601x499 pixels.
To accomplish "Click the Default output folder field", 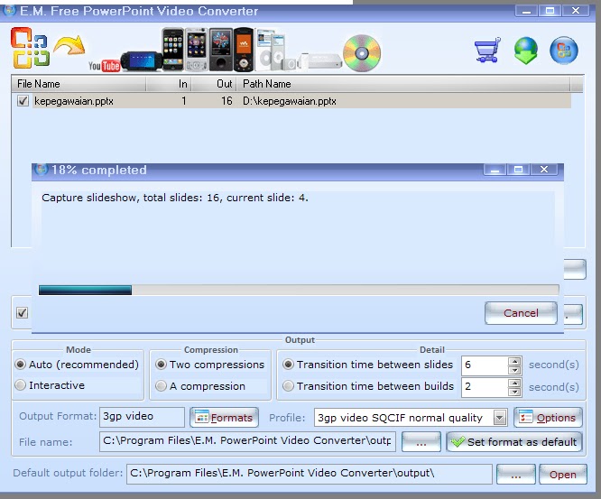I will click(x=310, y=474).
